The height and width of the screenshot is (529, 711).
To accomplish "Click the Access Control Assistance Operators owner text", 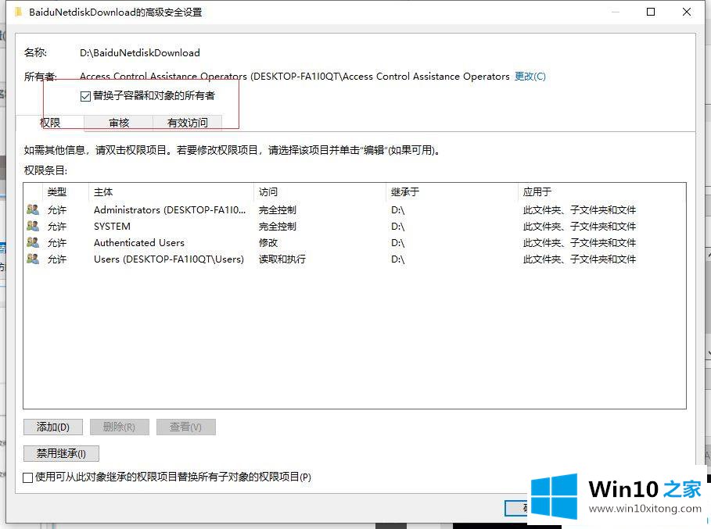I will (x=294, y=77).
